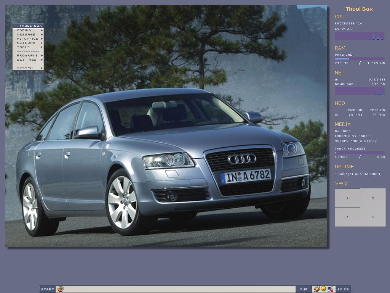
Task: Click the Audi car wallpaper image
Action: click(166, 126)
